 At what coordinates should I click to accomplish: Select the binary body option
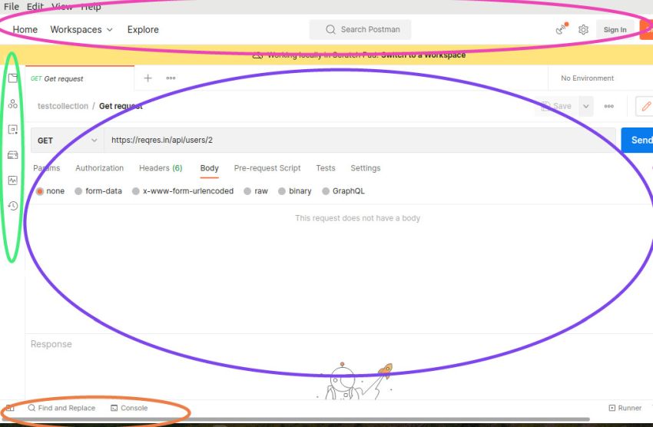click(x=282, y=191)
